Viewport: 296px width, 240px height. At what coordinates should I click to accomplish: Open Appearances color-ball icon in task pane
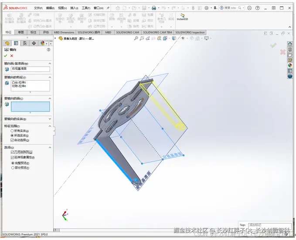pyautogui.click(x=290, y=65)
